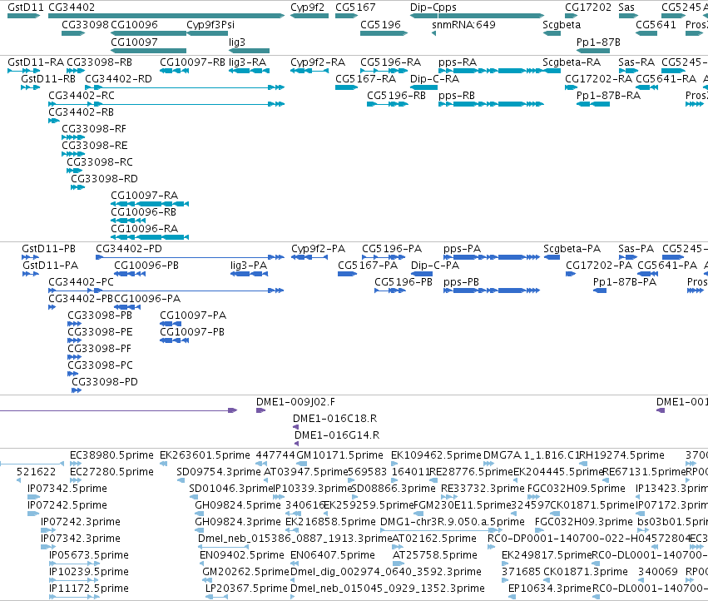Select the lig3 gene label

(x=237, y=42)
